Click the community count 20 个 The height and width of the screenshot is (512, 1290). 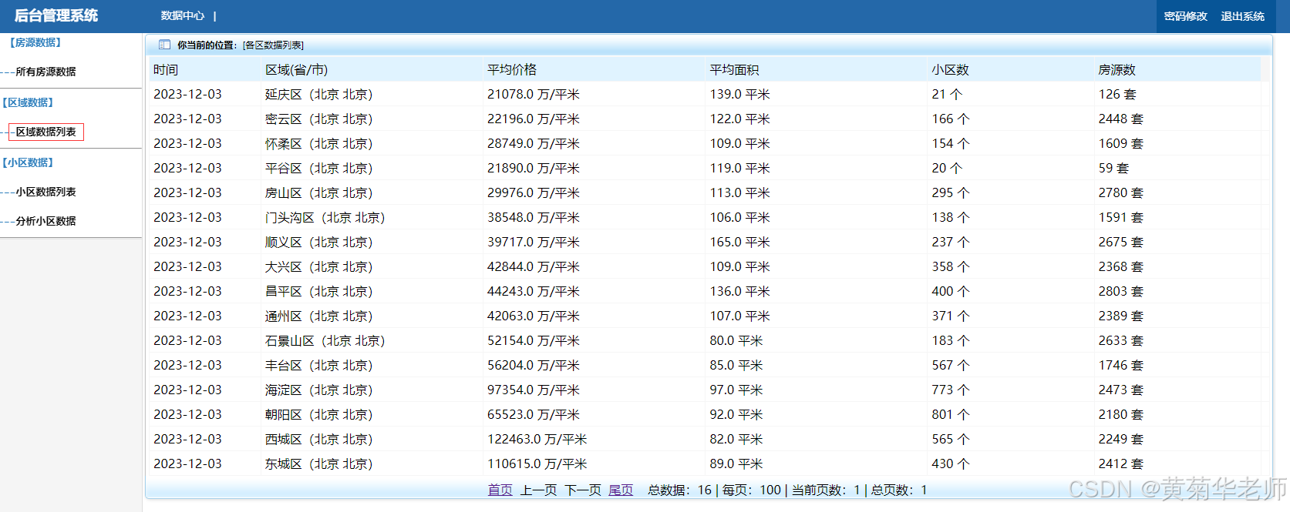pos(946,169)
